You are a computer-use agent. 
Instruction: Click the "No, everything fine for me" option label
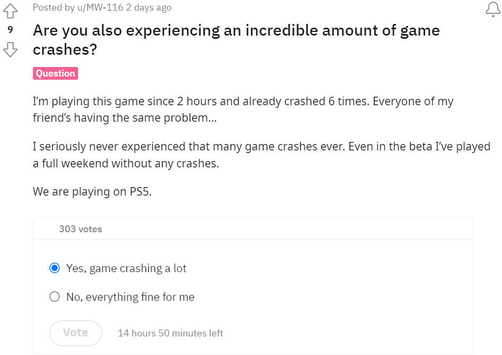[131, 297]
